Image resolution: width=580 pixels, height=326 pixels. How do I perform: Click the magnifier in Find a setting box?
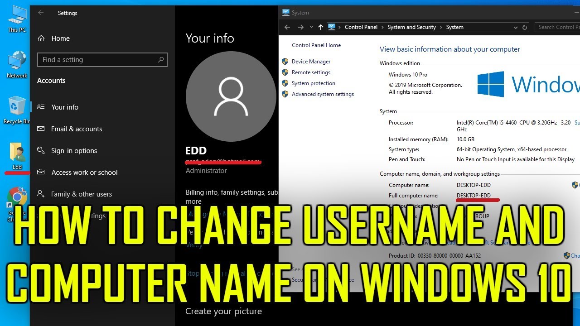[161, 60]
